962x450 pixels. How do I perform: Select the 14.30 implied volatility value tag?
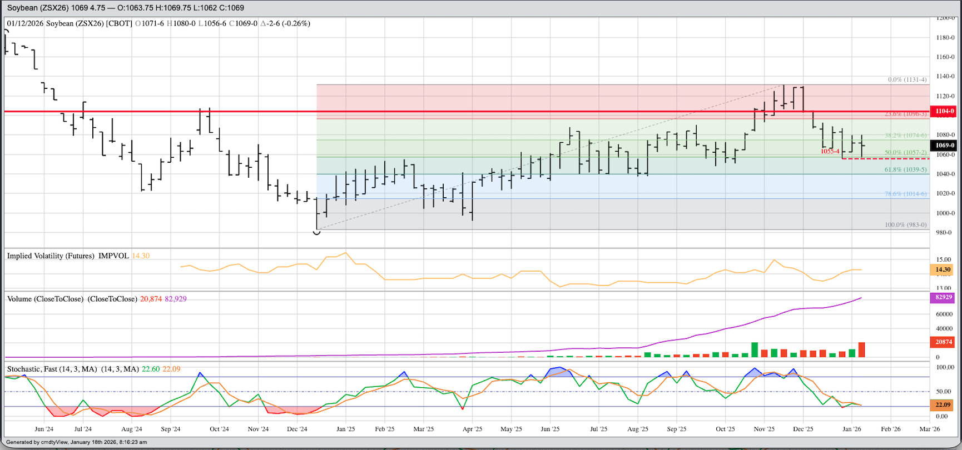click(943, 269)
